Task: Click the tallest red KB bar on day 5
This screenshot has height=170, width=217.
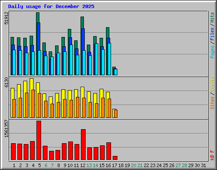Action: coord(39,140)
